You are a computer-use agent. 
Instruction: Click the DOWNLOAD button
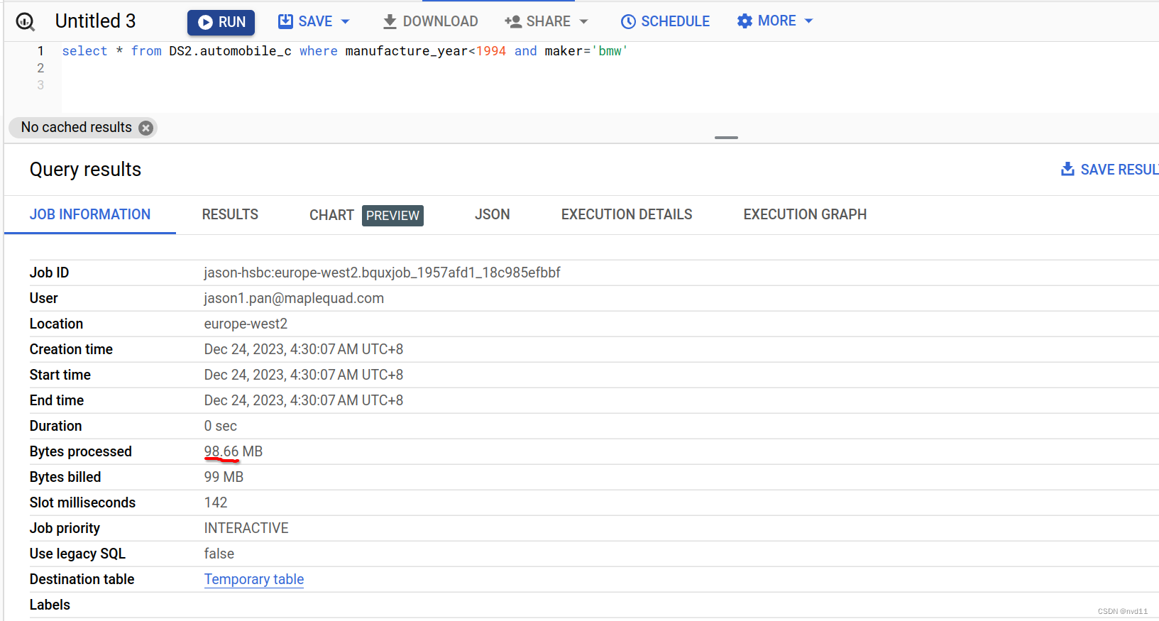(x=430, y=21)
